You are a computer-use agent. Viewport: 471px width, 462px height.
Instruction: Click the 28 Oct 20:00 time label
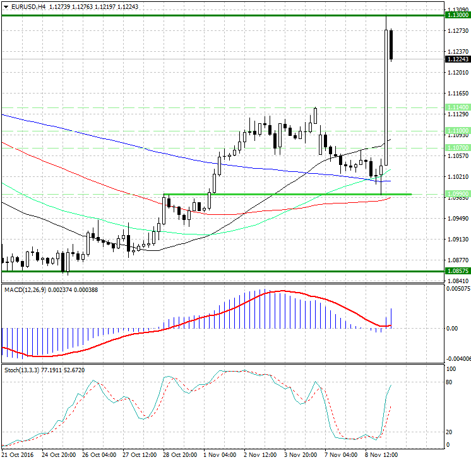pos(180,454)
